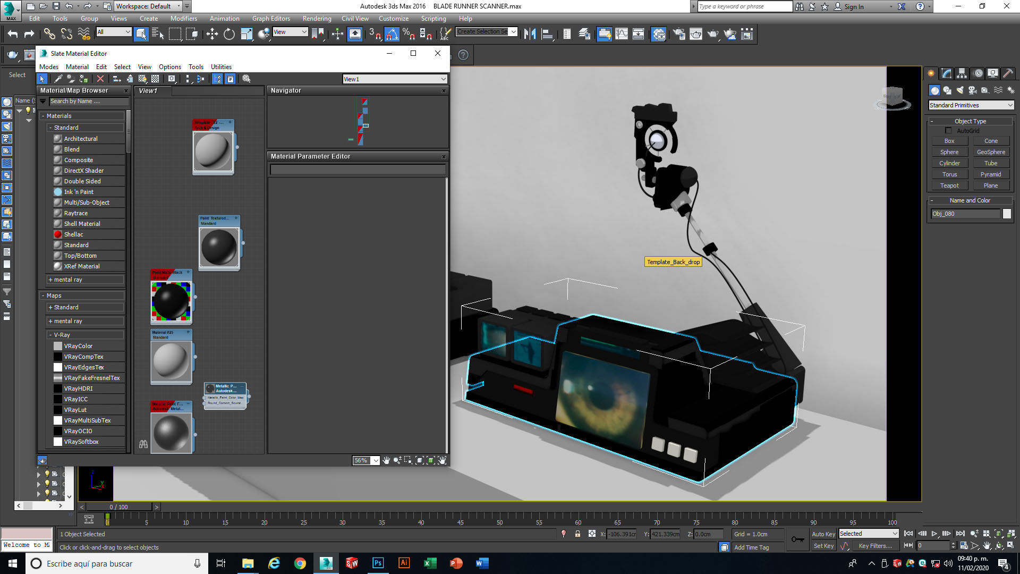1020x574 pixels.
Task: Open Reference Coordinate System View dropdown
Action: (290, 32)
